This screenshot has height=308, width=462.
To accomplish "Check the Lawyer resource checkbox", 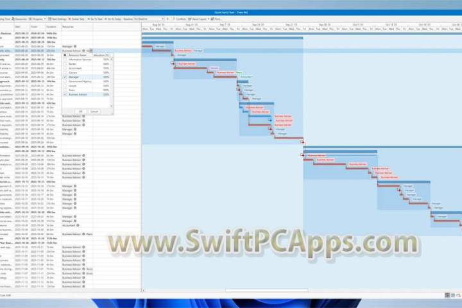I will pyautogui.click(x=65, y=86).
